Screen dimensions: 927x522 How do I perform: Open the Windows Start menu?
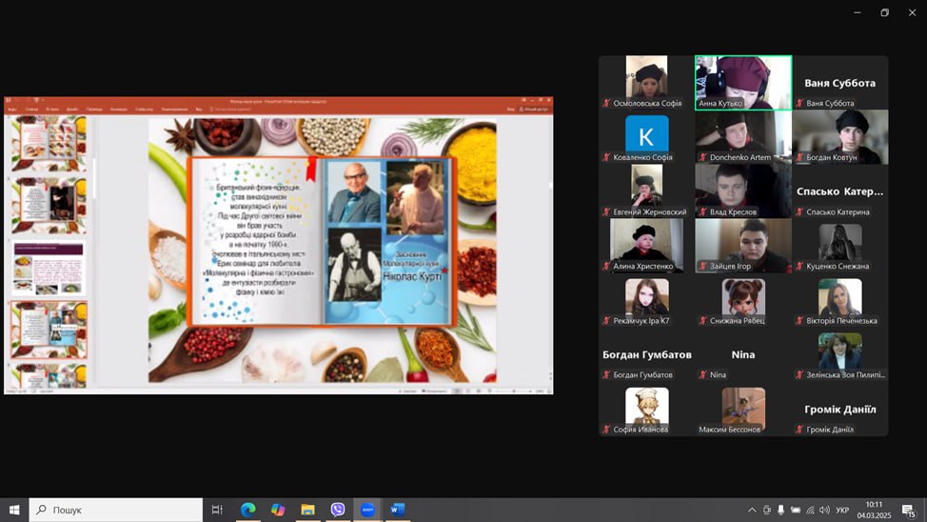pyautogui.click(x=14, y=510)
